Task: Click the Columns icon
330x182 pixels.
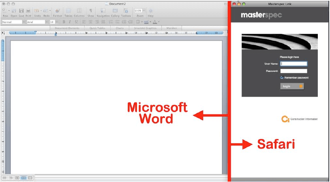Action: point(79,11)
